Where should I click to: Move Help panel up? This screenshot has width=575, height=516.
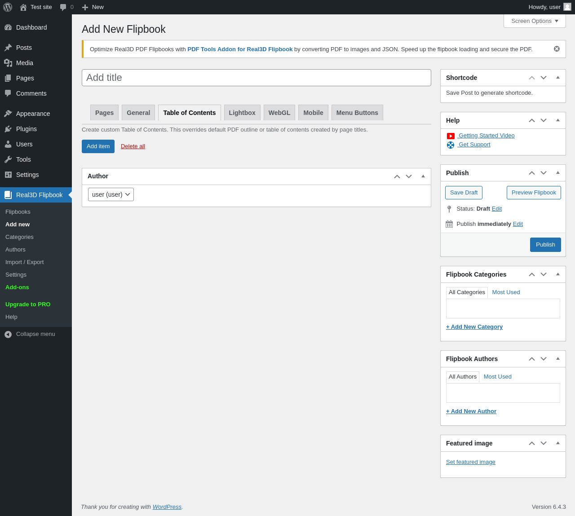[532, 120]
